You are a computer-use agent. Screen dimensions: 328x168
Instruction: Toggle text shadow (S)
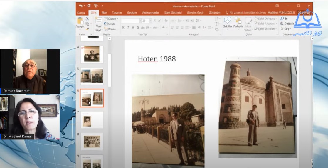pos(138,27)
